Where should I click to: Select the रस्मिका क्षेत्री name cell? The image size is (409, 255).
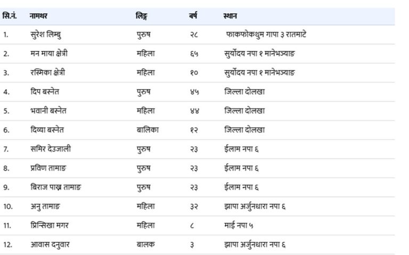coord(48,73)
